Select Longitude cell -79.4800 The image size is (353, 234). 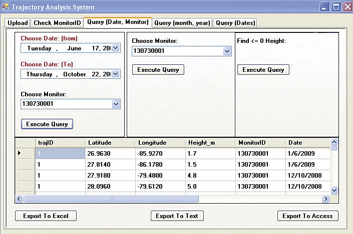(160, 176)
